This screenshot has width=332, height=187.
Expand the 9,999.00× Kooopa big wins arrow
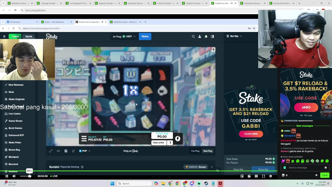(212, 167)
